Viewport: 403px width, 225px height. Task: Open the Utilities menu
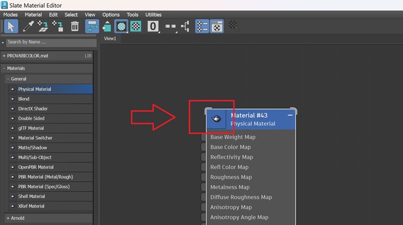click(154, 14)
